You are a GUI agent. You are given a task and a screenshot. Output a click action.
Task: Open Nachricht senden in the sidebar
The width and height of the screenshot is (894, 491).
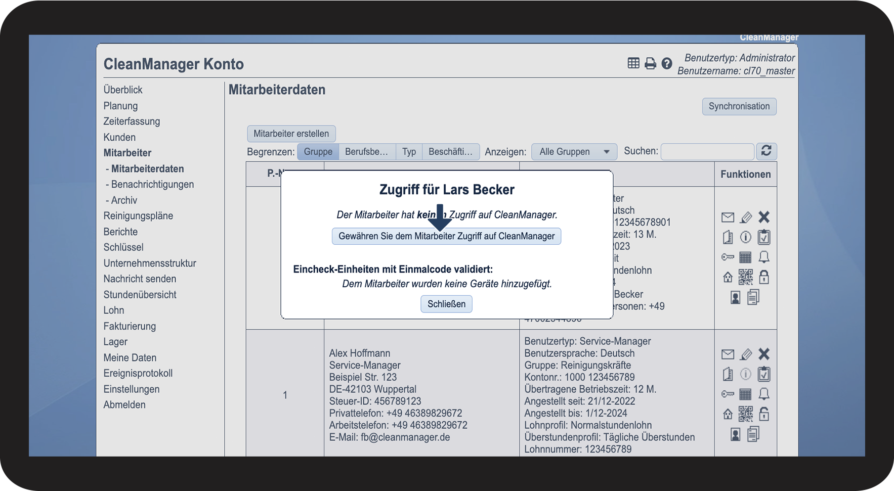[140, 279]
